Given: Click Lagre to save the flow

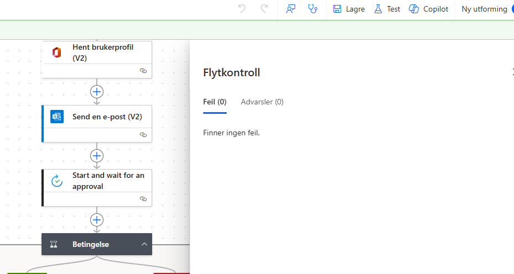Looking at the screenshot, I should 349,9.
